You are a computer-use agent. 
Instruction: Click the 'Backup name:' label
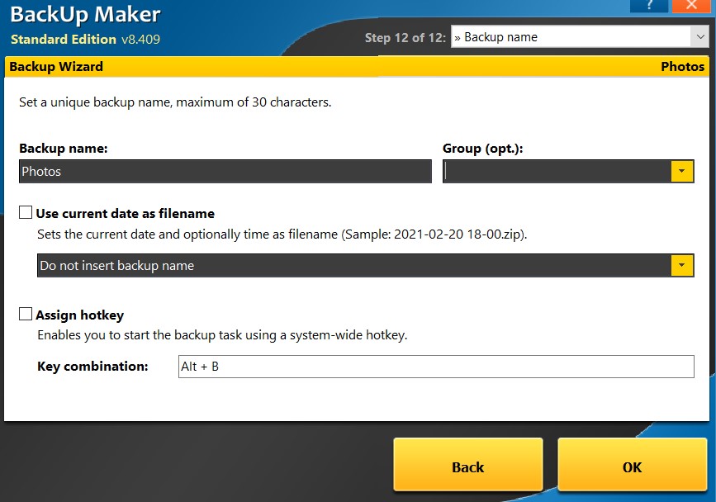[64, 149]
